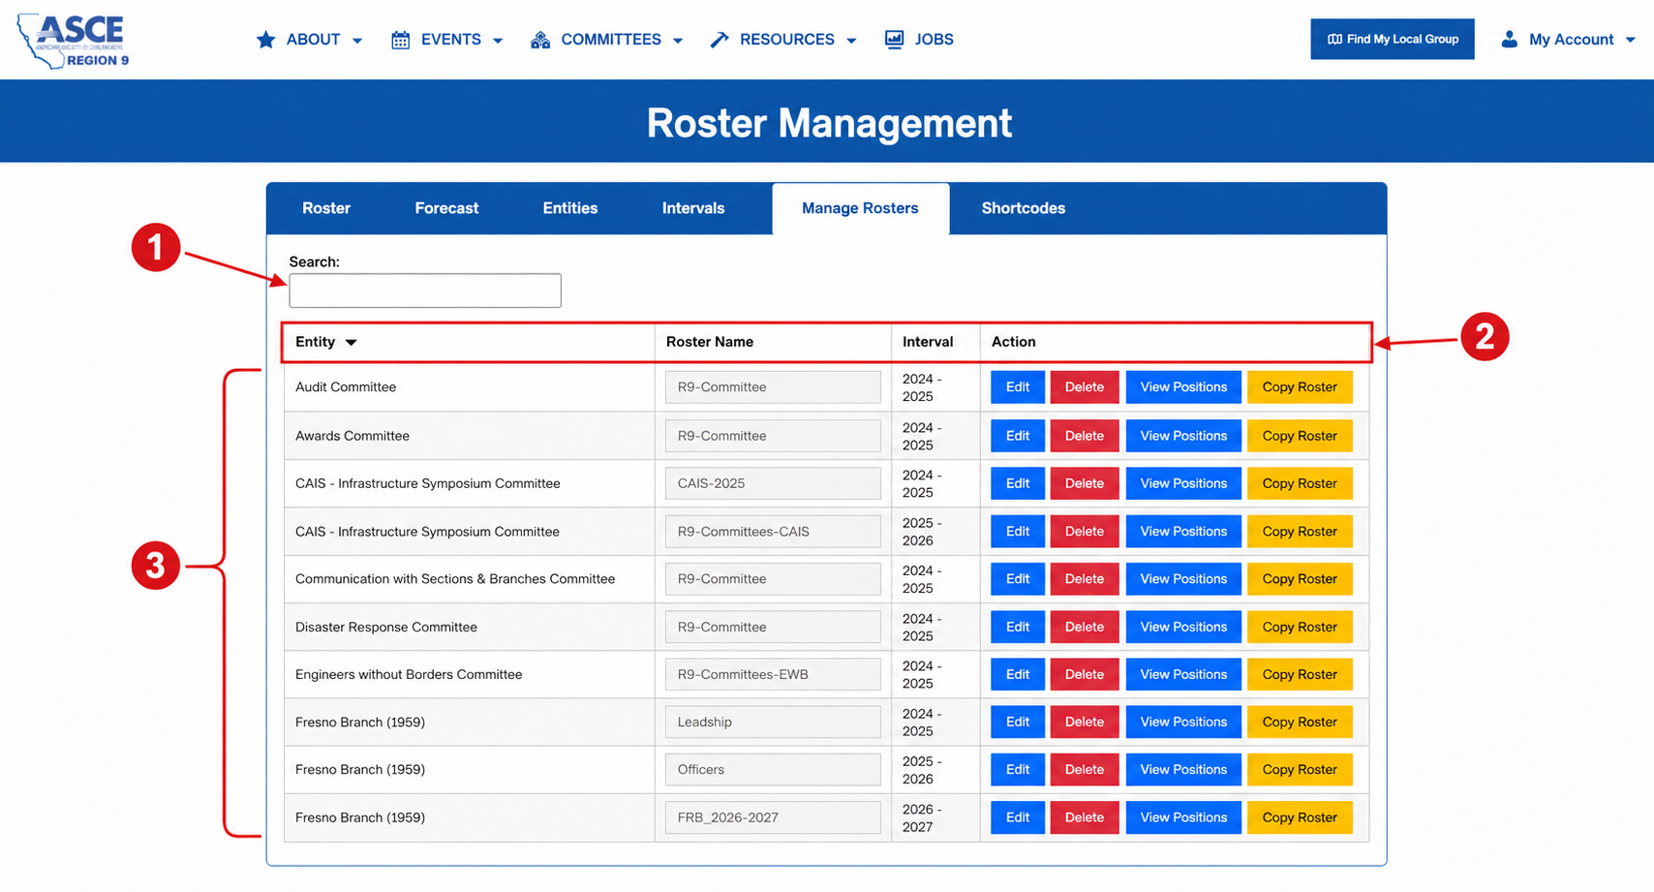The image size is (1654, 892).
Task: Click the star icon beside ABOUT
Action: tap(265, 40)
